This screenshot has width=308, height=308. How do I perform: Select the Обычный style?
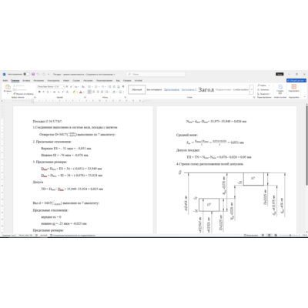pyautogui.click(x=137, y=89)
